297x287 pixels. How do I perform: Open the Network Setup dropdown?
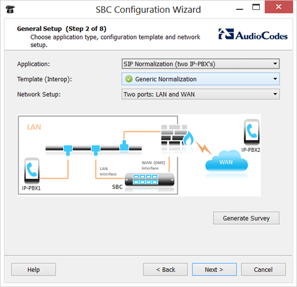point(200,94)
